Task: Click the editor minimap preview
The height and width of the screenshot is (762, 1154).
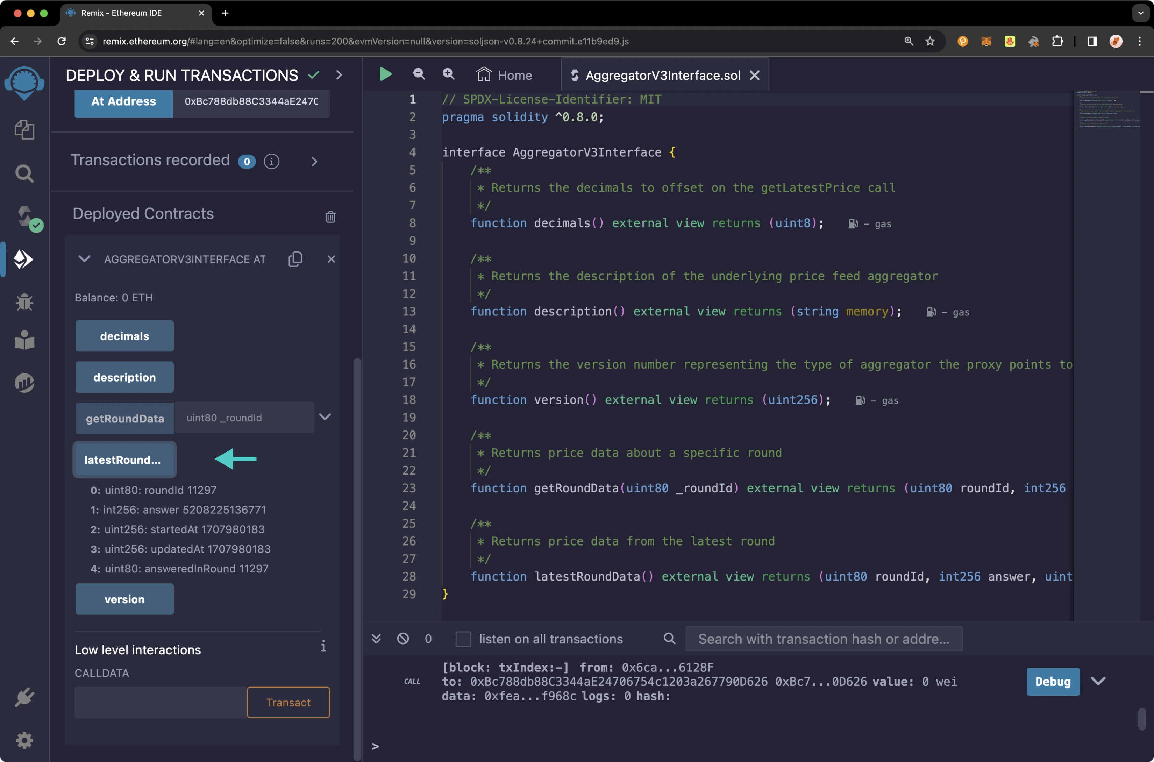Action: (1108, 109)
